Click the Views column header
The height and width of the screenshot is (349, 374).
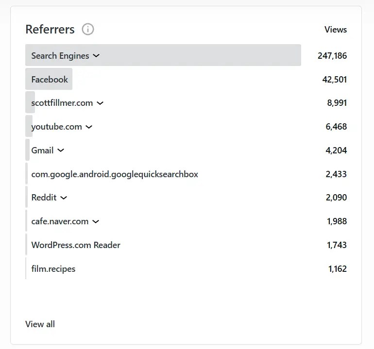coord(336,30)
